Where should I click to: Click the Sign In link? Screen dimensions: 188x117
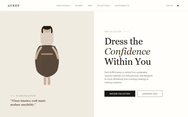(x=169, y=6)
